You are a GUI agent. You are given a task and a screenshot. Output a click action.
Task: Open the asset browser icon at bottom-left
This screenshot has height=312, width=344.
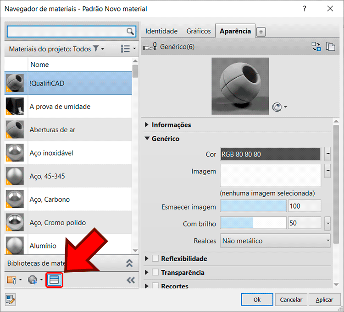[x=10, y=300]
